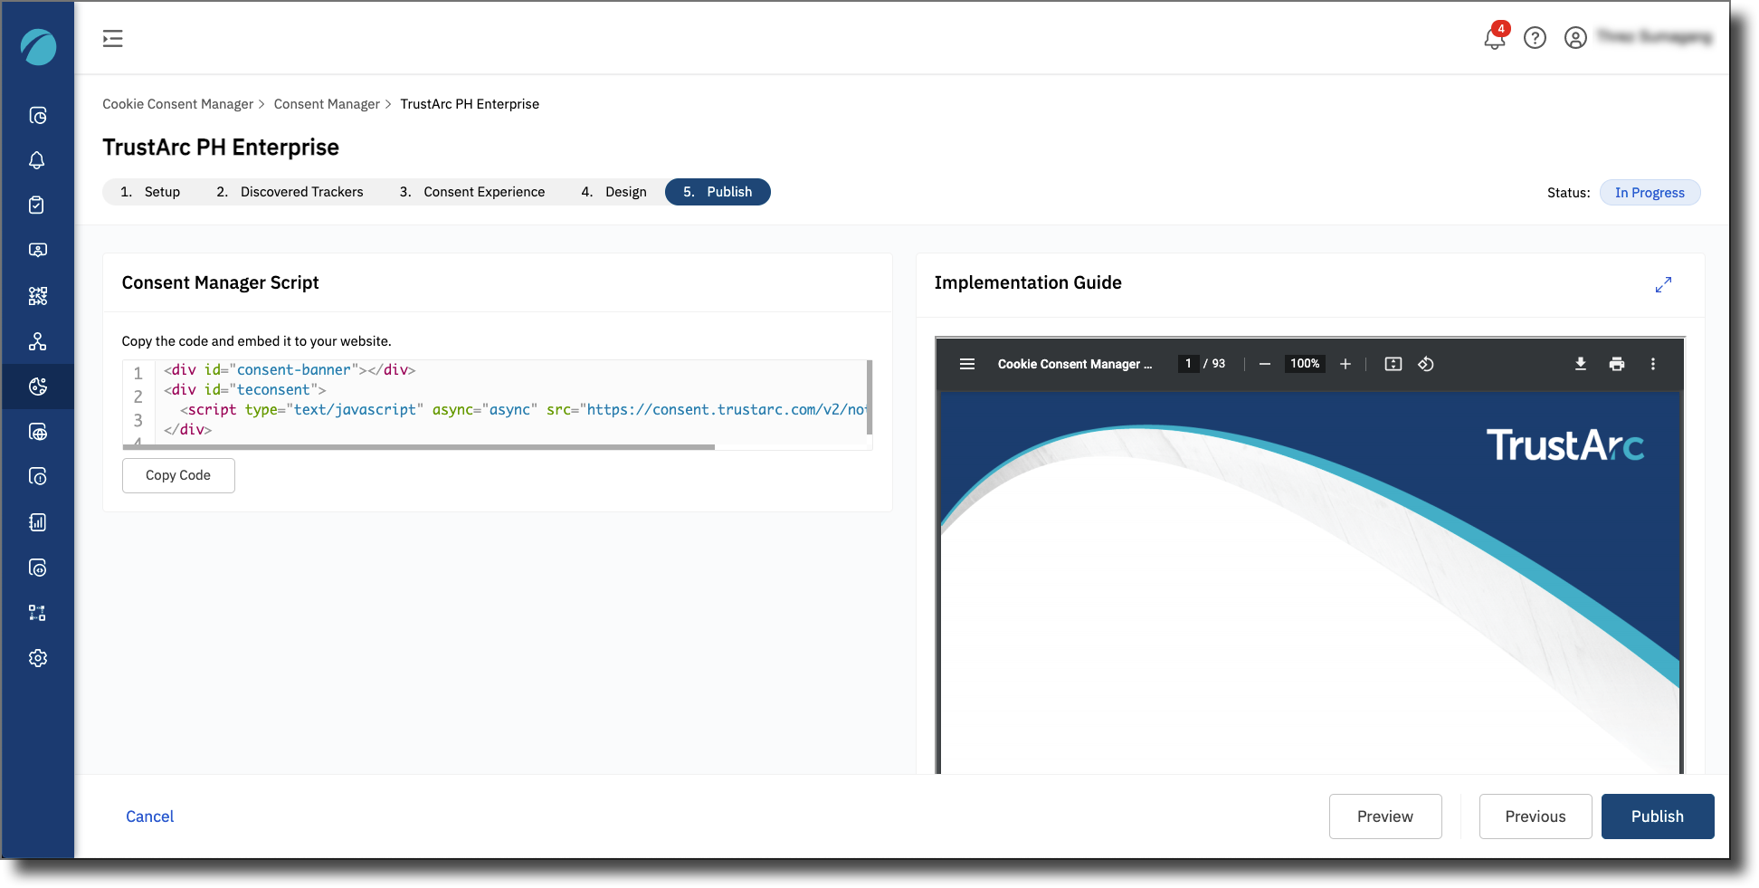Click Consent Manager breadcrumb link
Screen dimensions: 1759x888
(327, 104)
